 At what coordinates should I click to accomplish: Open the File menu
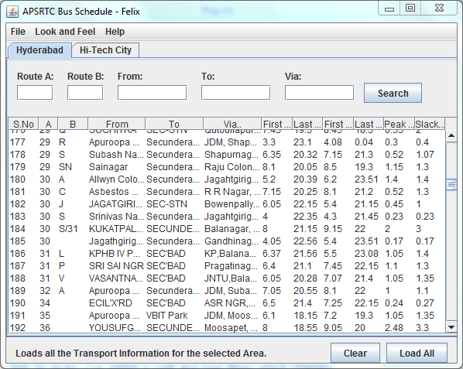point(18,32)
